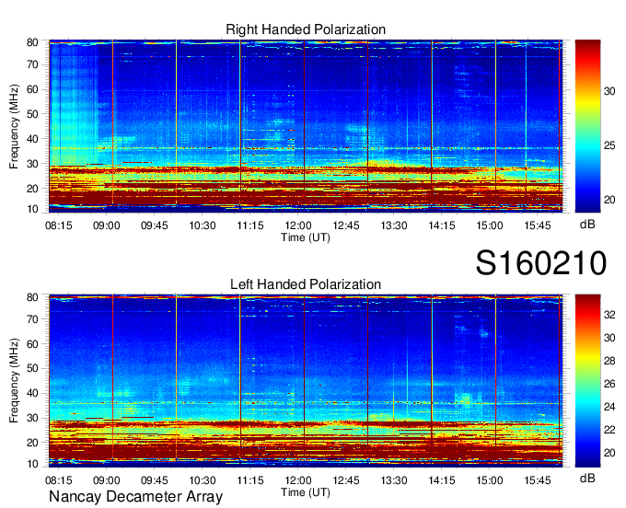Click 30 MHz frequency tick on Right Handed plot

click(33, 164)
